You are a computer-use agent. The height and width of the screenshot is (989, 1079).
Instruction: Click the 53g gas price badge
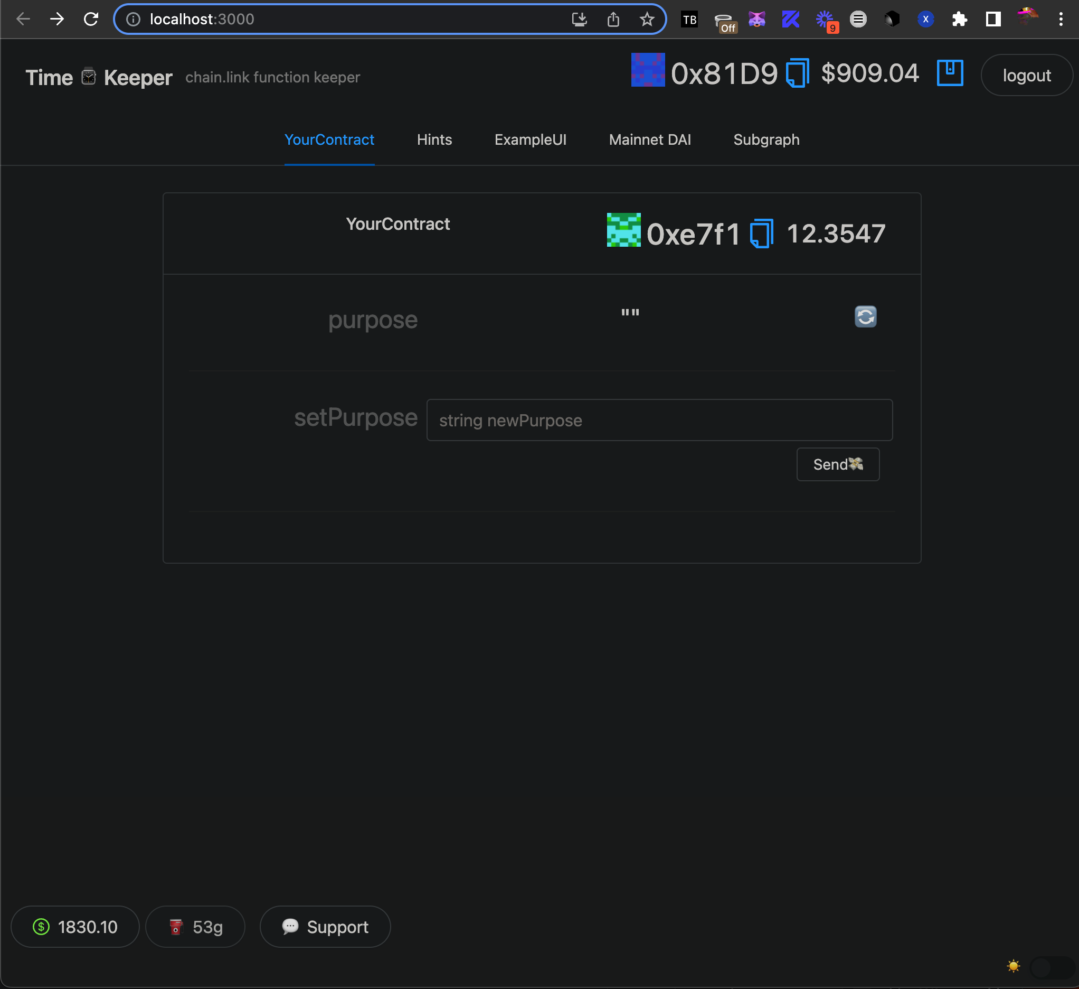(195, 926)
